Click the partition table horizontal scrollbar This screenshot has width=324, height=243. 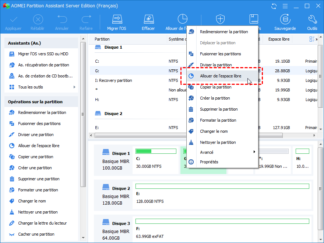pyautogui.click(x=189, y=136)
